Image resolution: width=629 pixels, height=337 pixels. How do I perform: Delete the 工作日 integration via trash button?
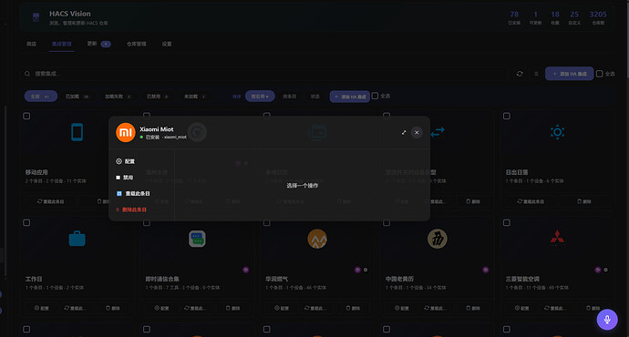[113, 308]
